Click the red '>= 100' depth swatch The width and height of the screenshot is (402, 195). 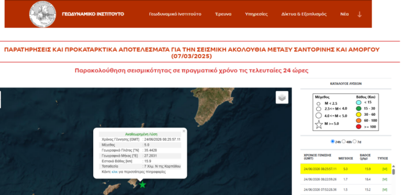359,127
